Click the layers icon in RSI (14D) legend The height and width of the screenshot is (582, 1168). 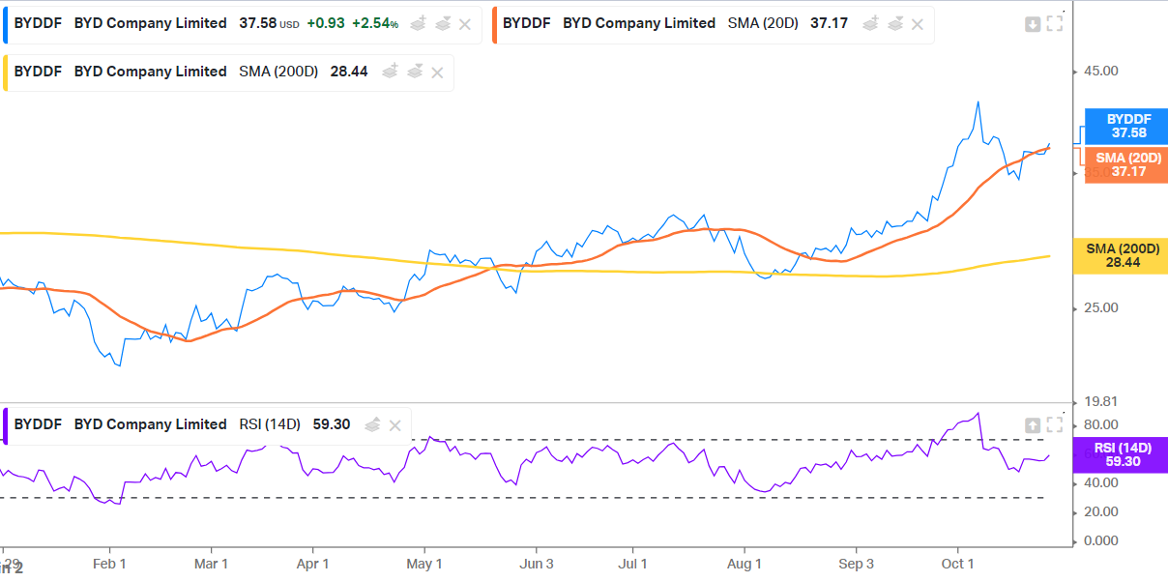click(x=372, y=424)
